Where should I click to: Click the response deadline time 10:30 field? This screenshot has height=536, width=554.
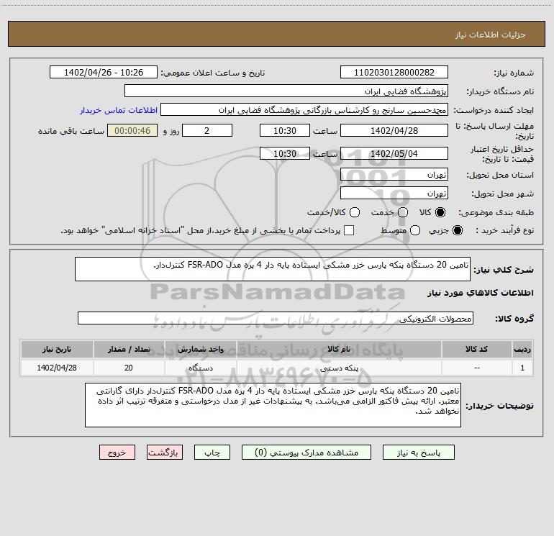click(285, 130)
